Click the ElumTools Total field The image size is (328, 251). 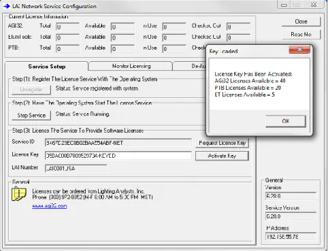pyautogui.click(x=67, y=37)
